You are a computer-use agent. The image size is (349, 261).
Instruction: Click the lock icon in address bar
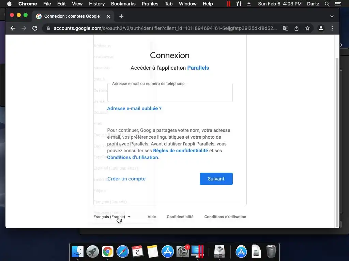(48, 28)
